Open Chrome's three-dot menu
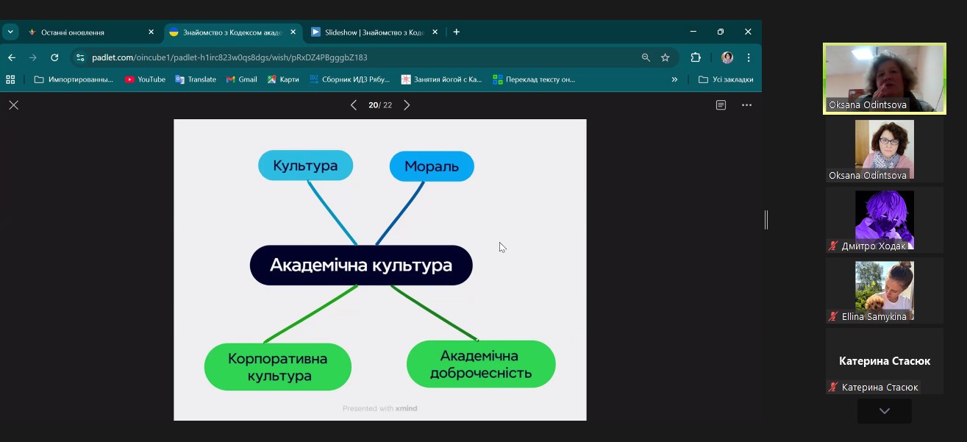 [x=748, y=57]
